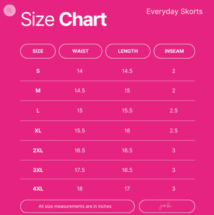Click the Size Chart title

pos(64,19)
